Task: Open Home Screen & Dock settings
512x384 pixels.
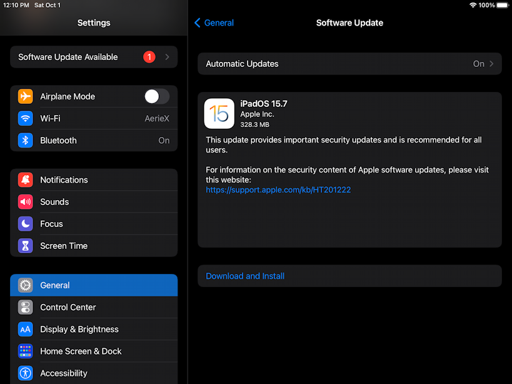Action: coord(94,351)
